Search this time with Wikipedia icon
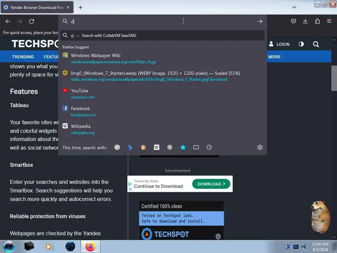The width and height of the screenshot is (337, 253). (157, 147)
